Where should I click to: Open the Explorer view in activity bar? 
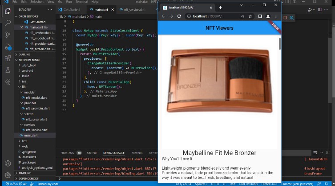tap(8, 11)
